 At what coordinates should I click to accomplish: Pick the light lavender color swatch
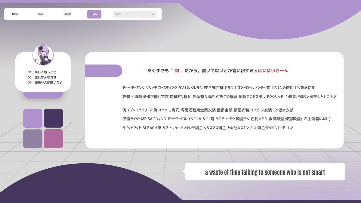33,118
